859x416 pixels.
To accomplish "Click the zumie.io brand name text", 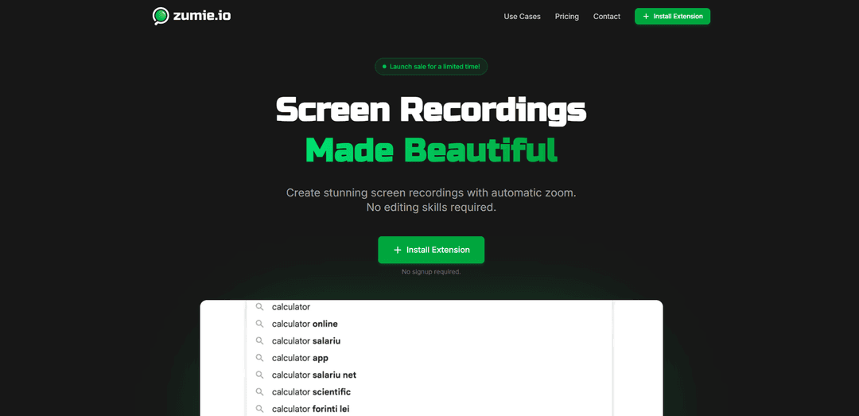I will (203, 16).
